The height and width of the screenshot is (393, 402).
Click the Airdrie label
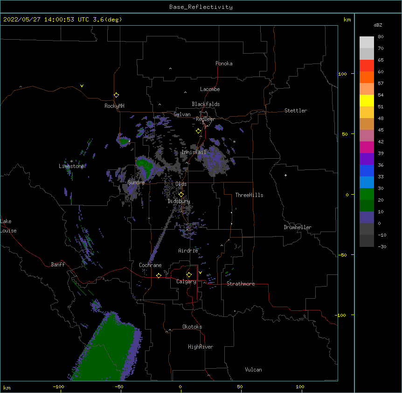188,251
